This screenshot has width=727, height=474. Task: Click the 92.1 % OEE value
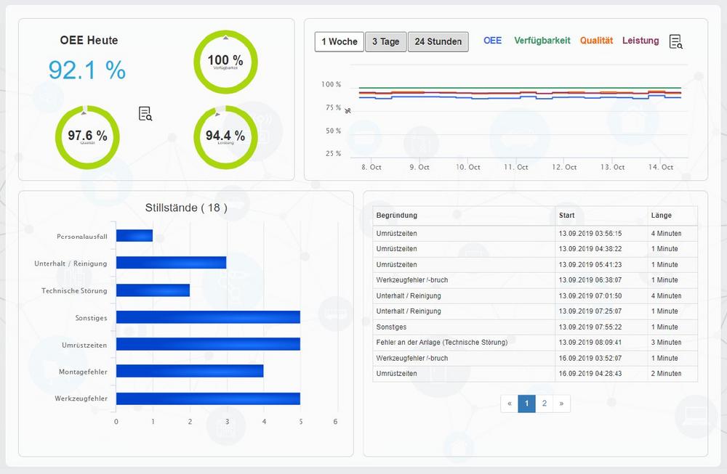[x=87, y=70]
